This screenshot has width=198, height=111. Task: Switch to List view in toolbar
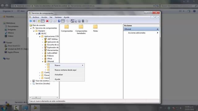coord(80,21)
